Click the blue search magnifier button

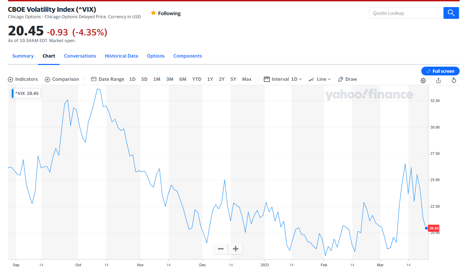tap(451, 13)
